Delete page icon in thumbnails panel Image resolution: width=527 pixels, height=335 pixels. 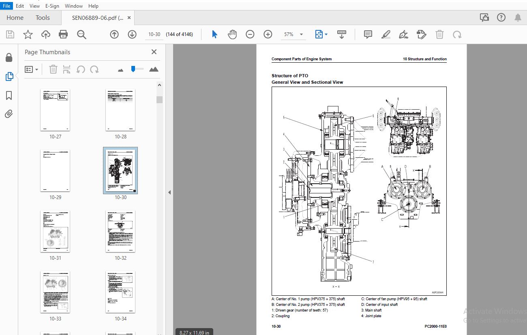tap(53, 70)
